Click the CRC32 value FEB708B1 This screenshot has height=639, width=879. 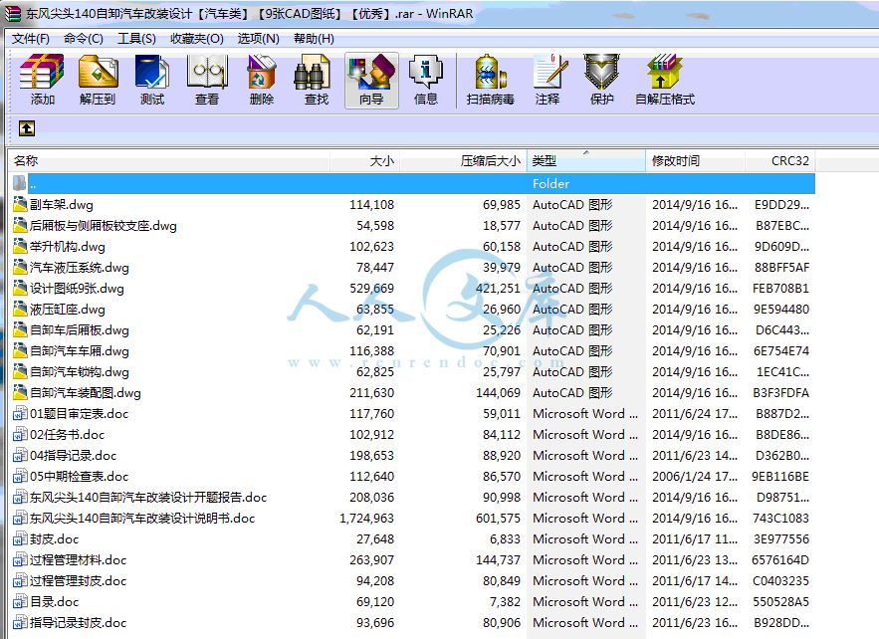(780, 288)
